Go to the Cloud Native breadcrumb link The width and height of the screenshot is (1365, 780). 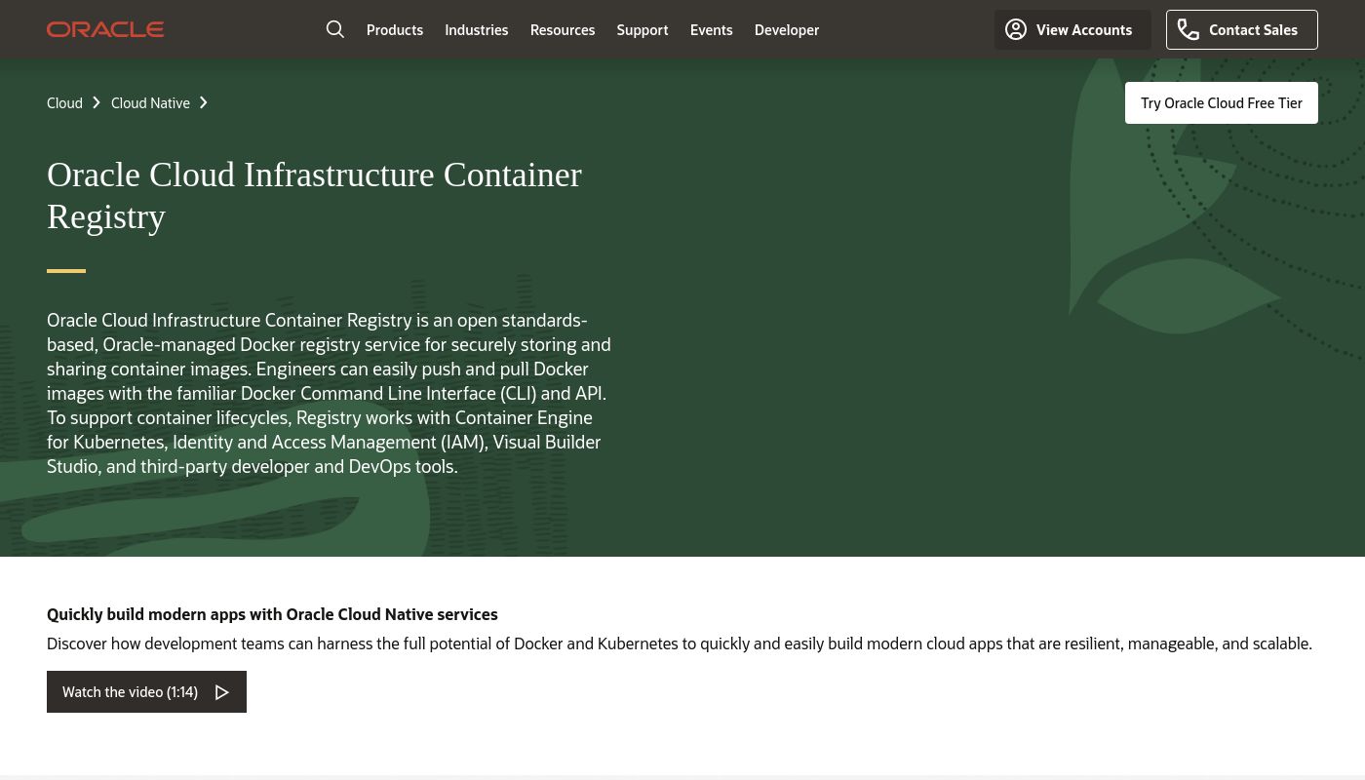coord(150,102)
